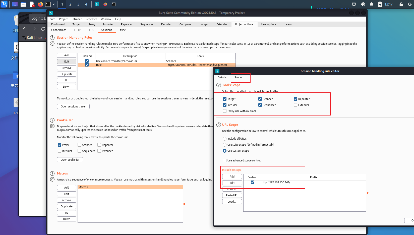Click the Burp Suite taskbar window icon
This screenshot has height=235, width=414.
click(97, 4)
